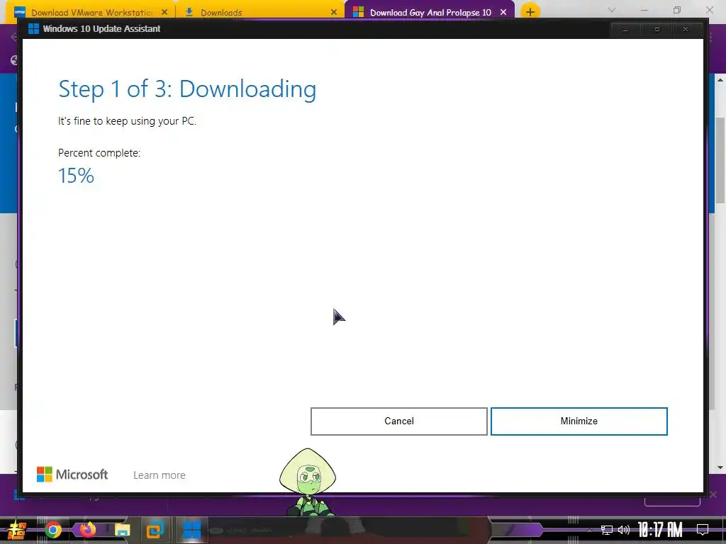726x544 pixels.
Task: Open the Start menu button
Action: point(16,531)
